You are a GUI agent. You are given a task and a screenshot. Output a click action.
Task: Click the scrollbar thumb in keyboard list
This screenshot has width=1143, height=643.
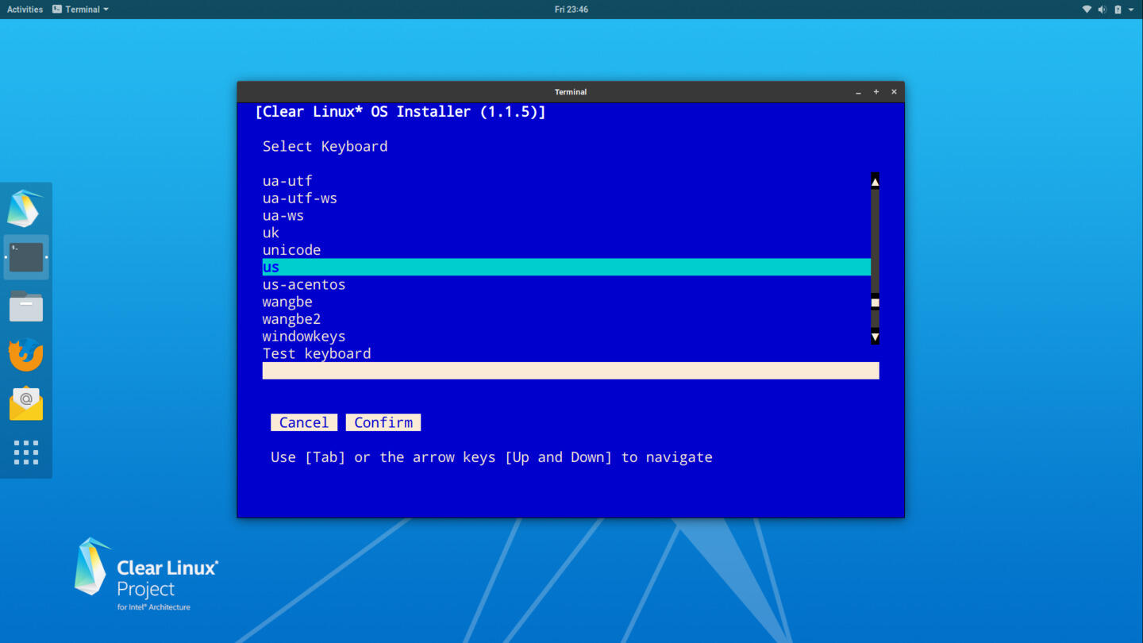click(x=875, y=302)
